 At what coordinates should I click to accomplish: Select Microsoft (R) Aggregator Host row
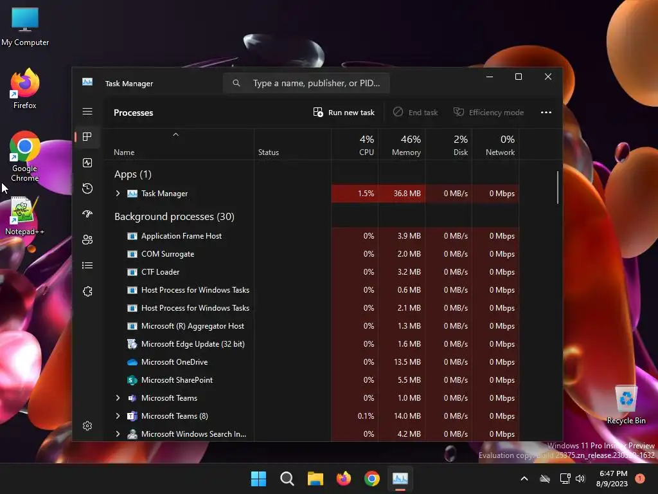pyautogui.click(x=312, y=326)
